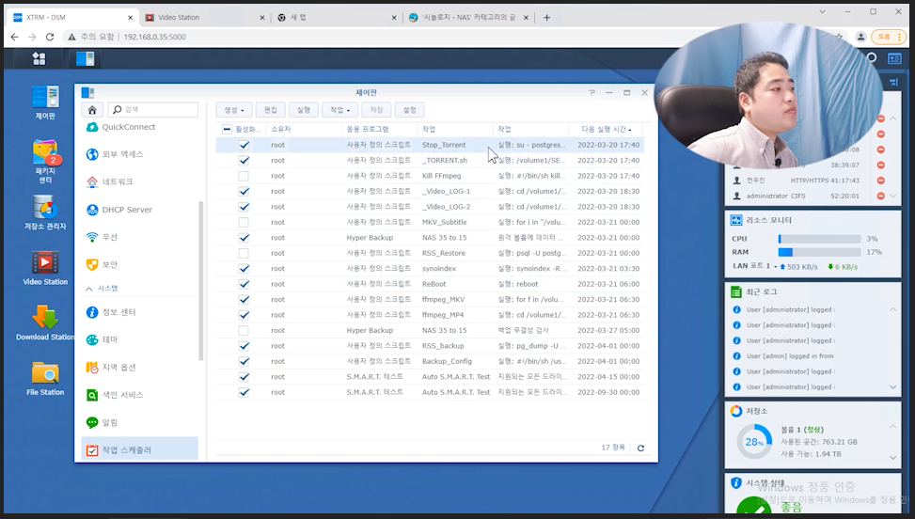Select 작업 스케줄러 in sidebar
This screenshot has width=915, height=519.
(139, 449)
